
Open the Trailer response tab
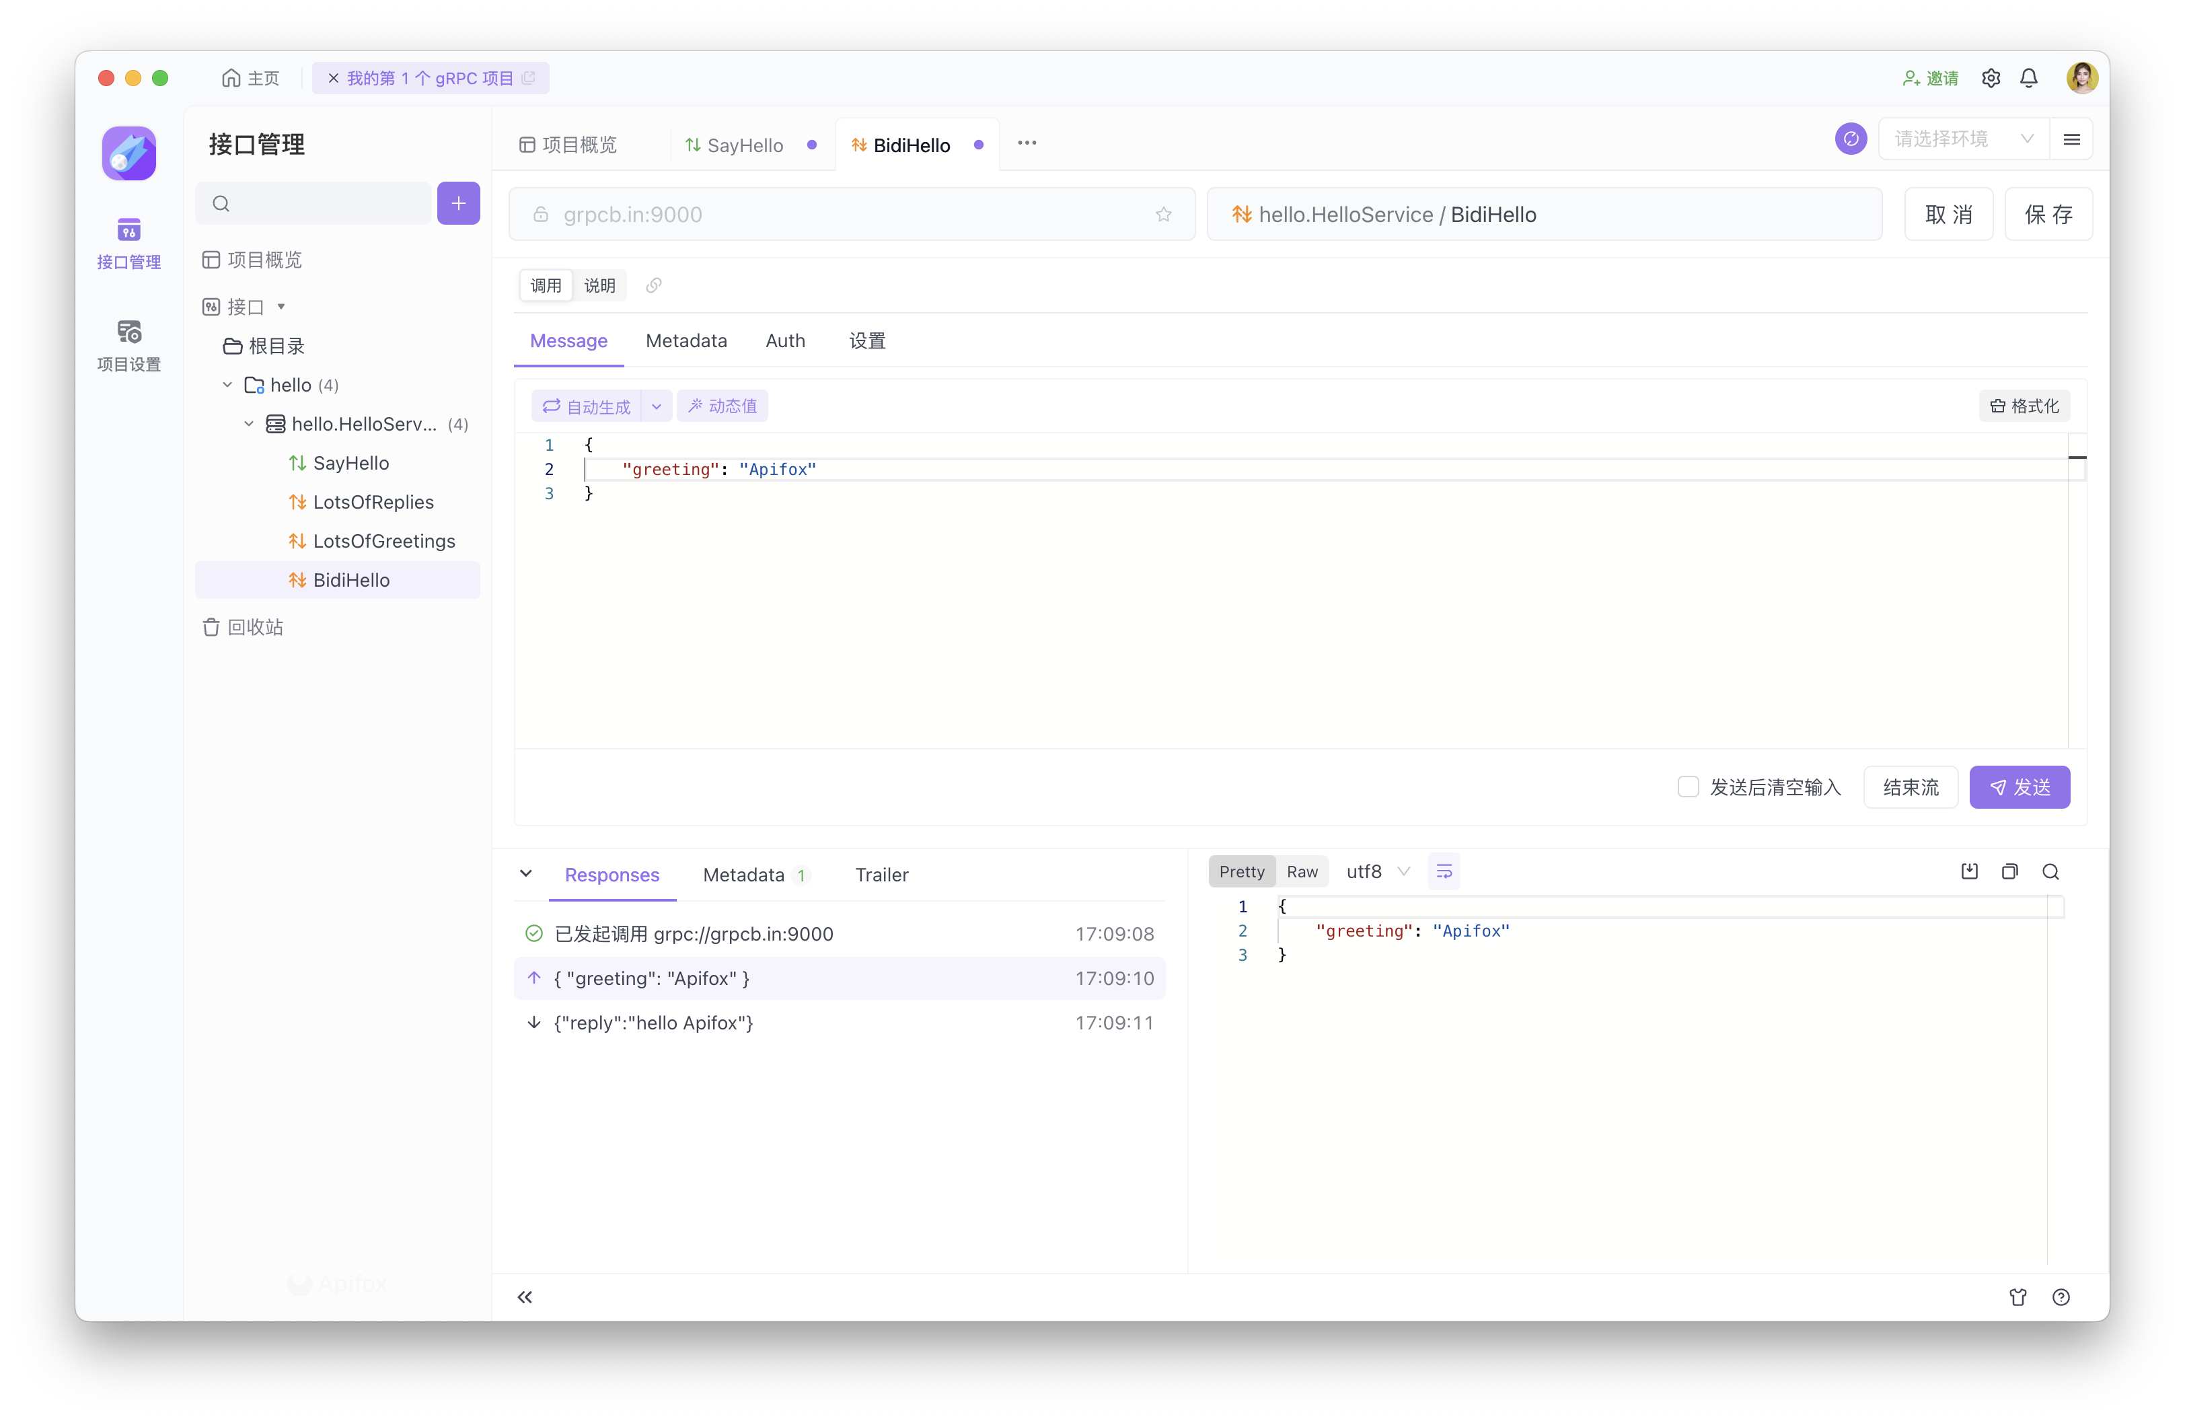click(881, 875)
